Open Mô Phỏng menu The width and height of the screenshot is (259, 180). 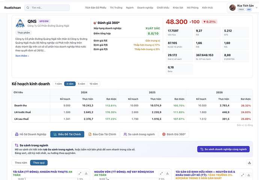coord(193,7)
